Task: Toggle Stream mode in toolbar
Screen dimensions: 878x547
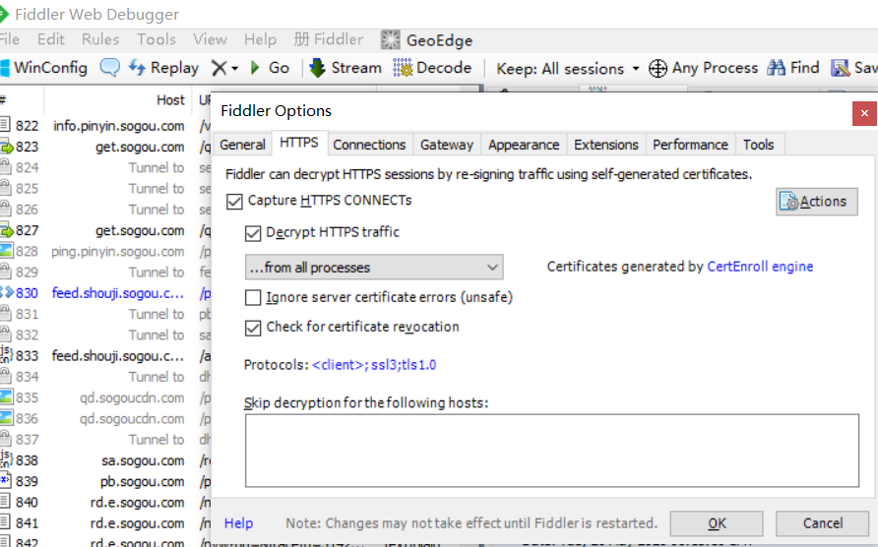Action: point(345,68)
